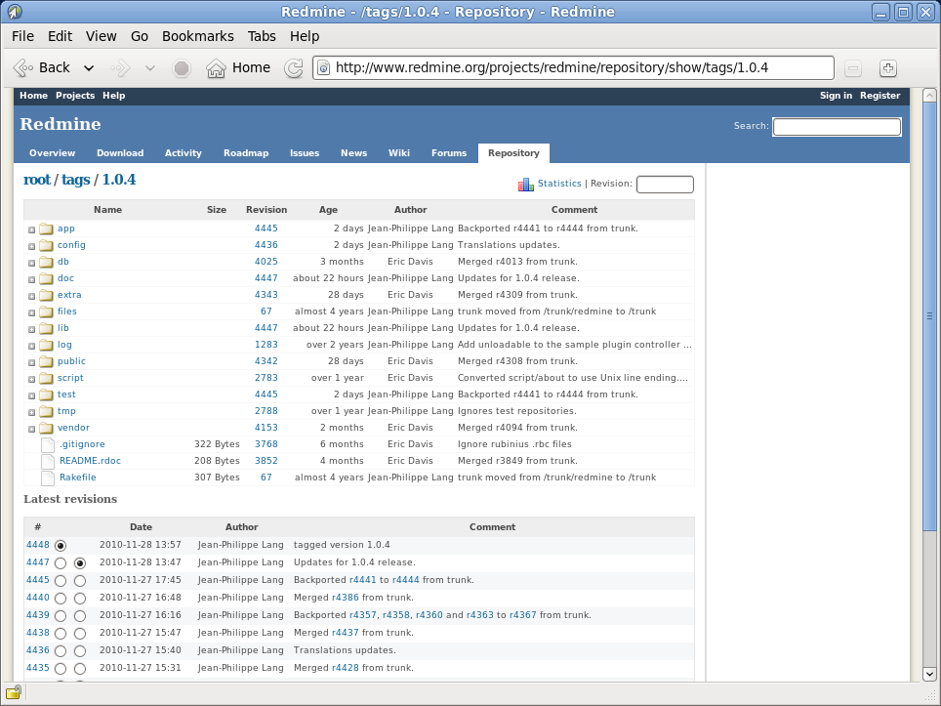
Task: Expand the public directory tree
Action: pos(32,362)
